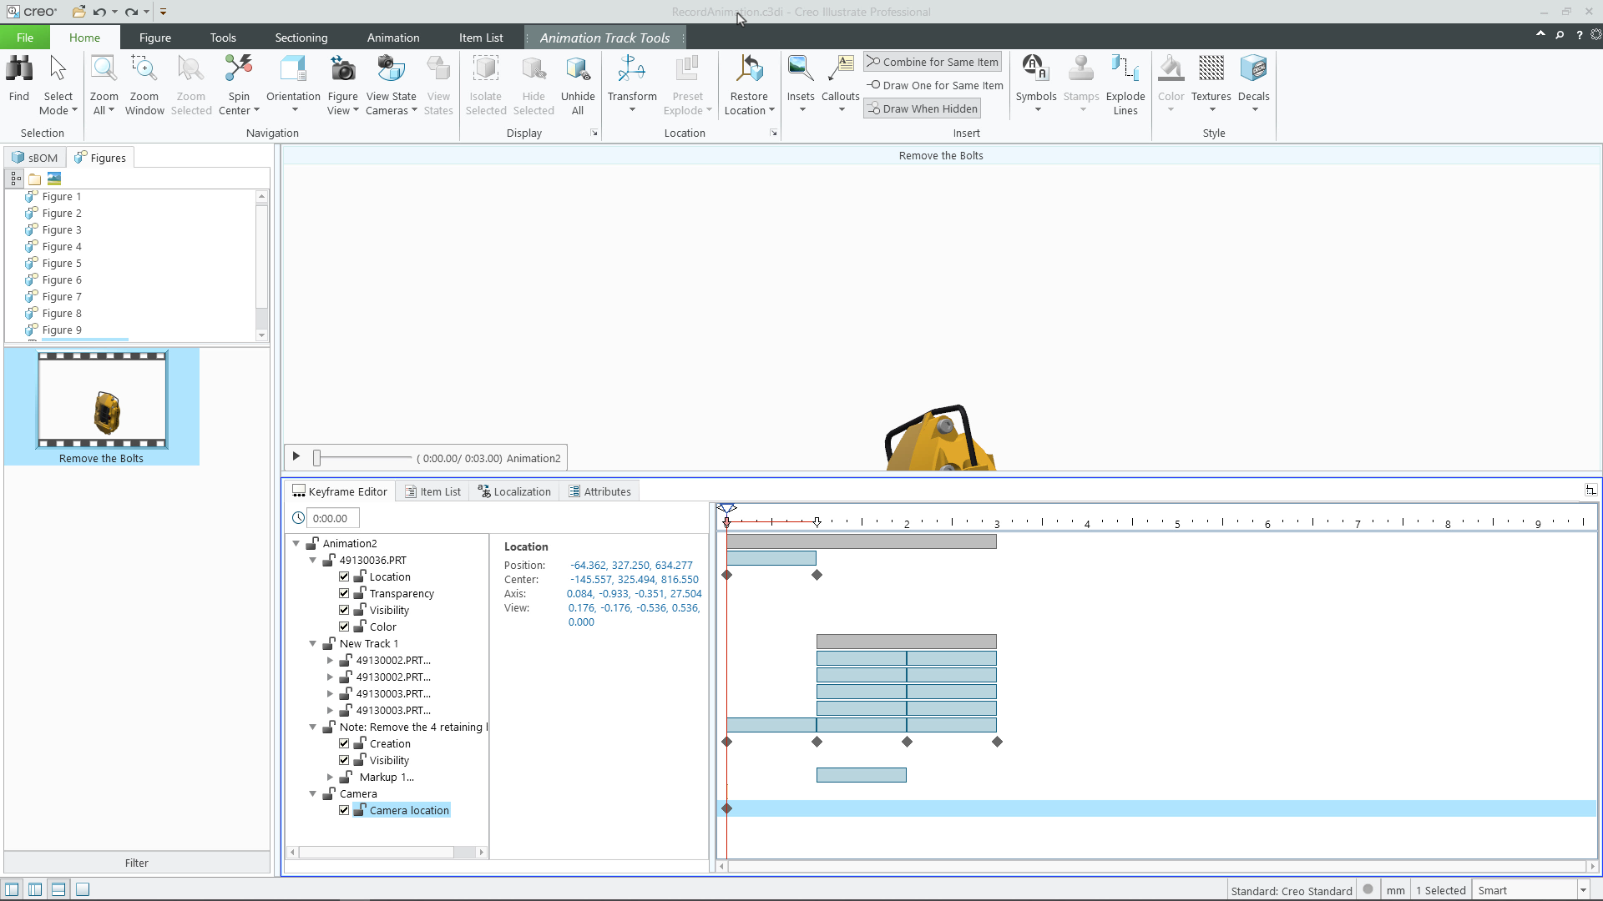
Task: Click Figure View camera icon
Action: [342, 68]
